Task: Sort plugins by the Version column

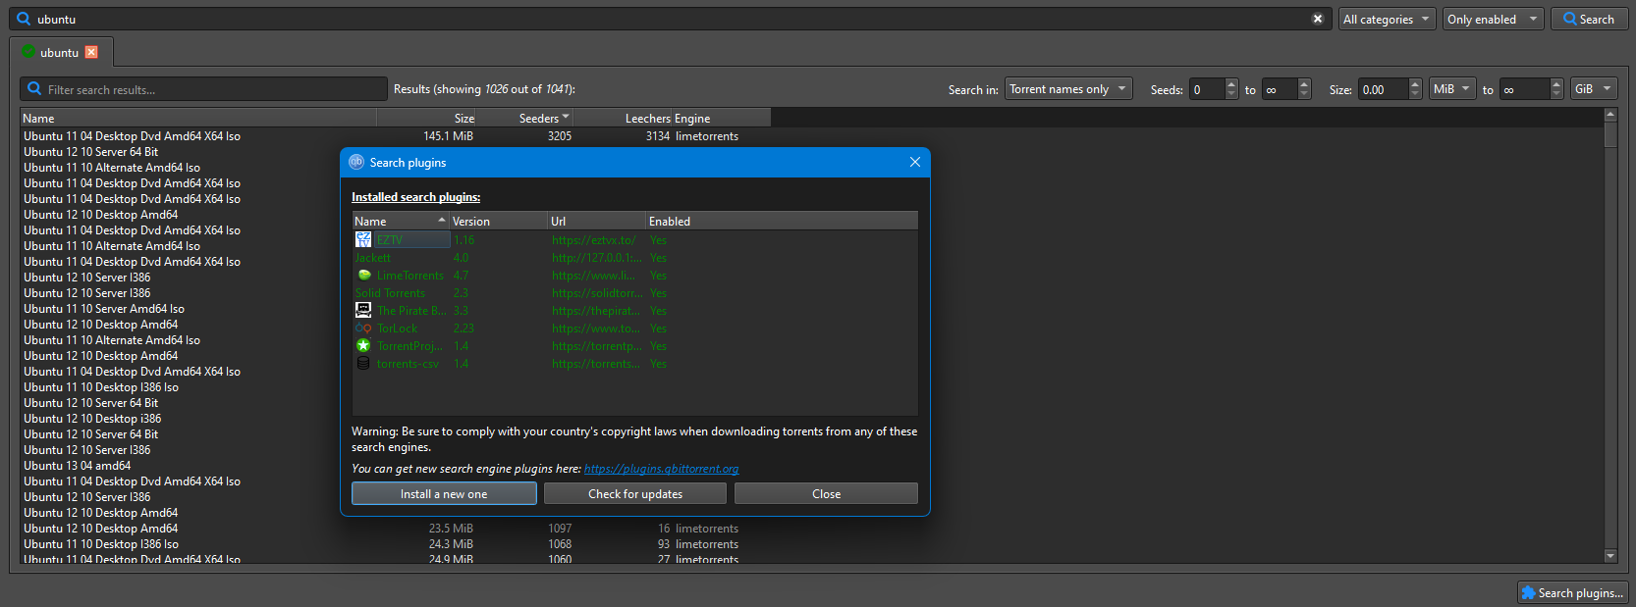Action: pyautogui.click(x=499, y=221)
